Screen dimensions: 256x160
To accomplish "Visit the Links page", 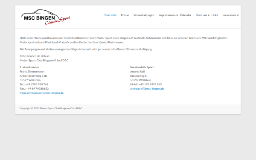I will coord(215,15).
